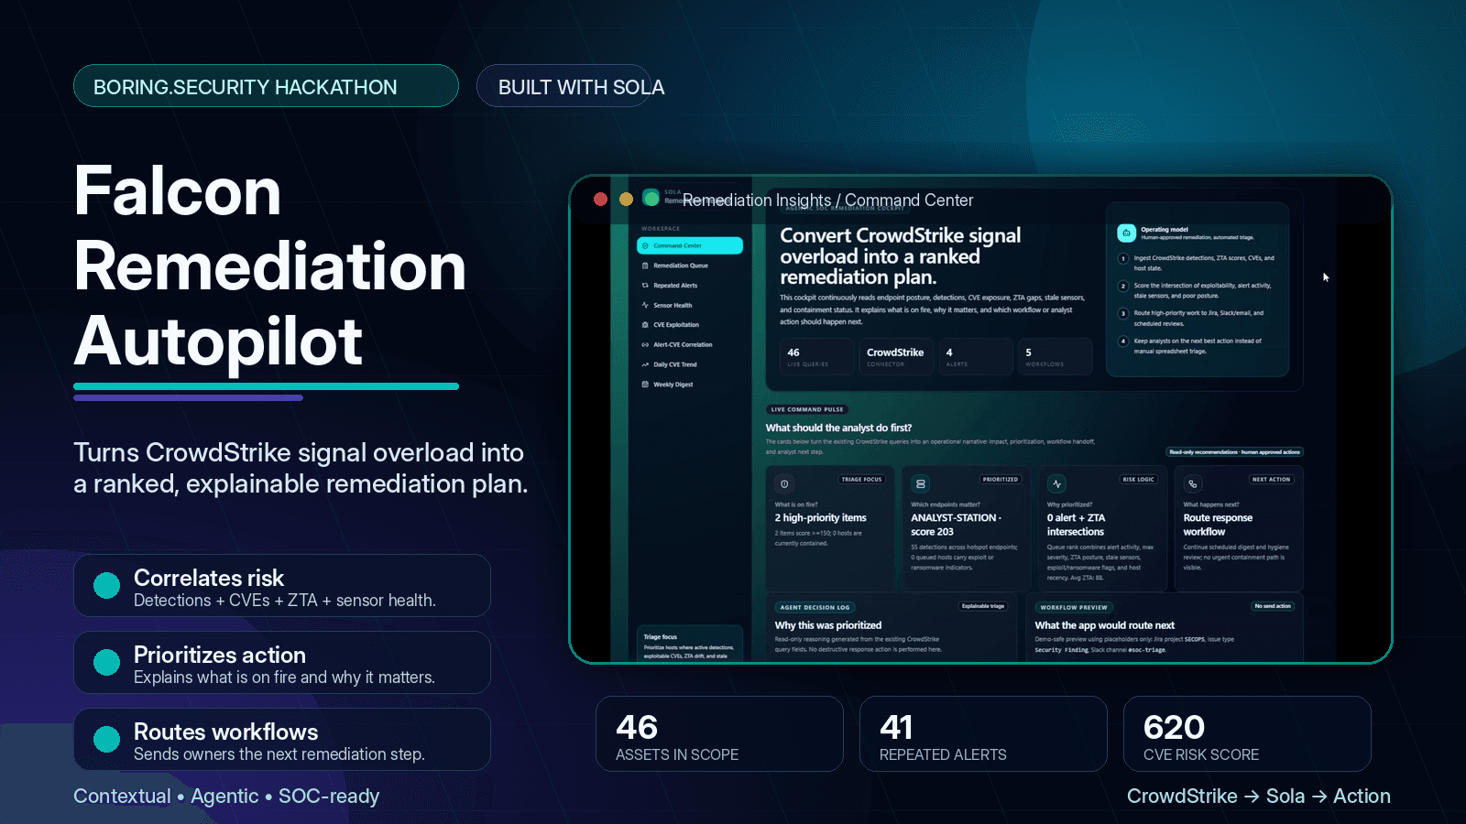This screenshot has height=824, width=1466.
Task: Click teal bullet beside Prioritizes action
Action: 107,663
